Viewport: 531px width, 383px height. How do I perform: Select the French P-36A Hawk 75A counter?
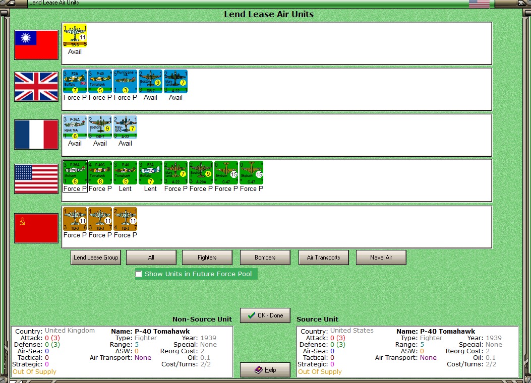[75, 127]
